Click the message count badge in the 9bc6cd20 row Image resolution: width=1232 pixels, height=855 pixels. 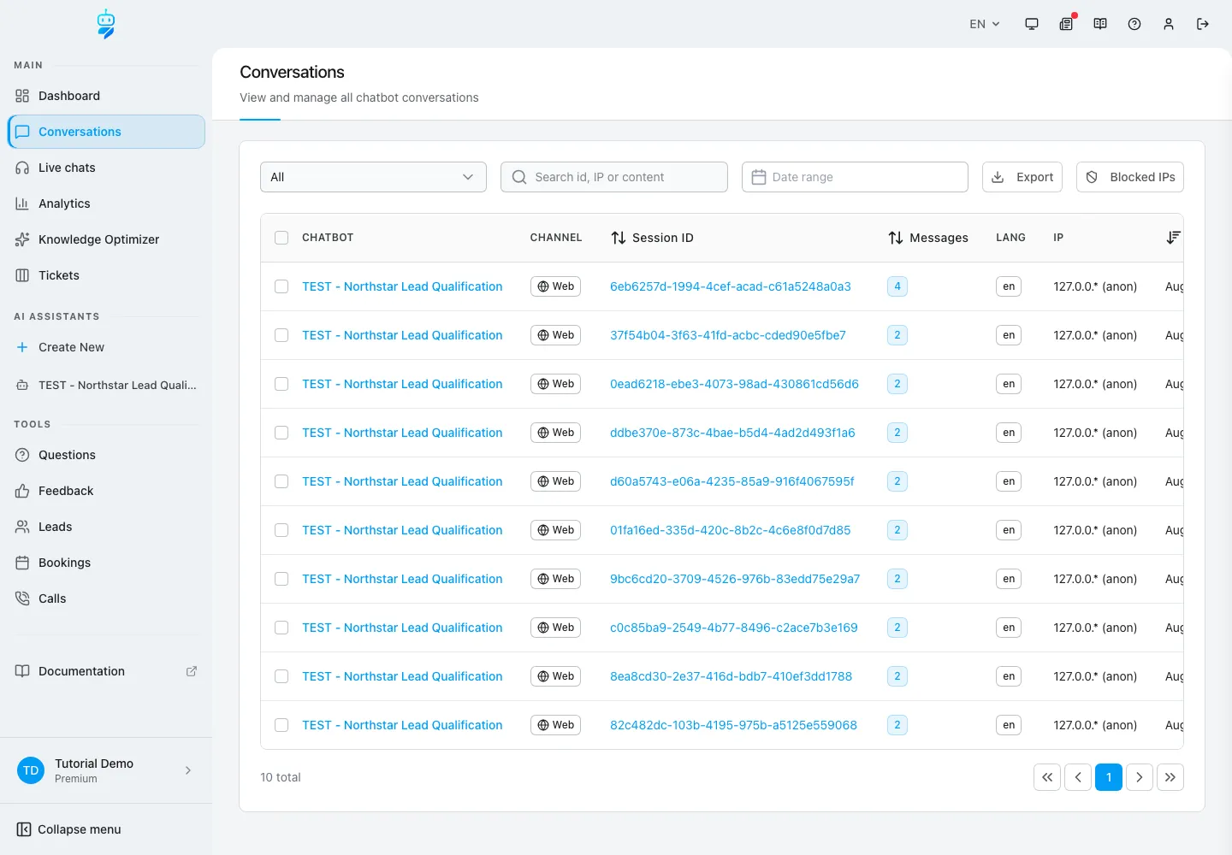pyautogui.click(x=897, y=579)
